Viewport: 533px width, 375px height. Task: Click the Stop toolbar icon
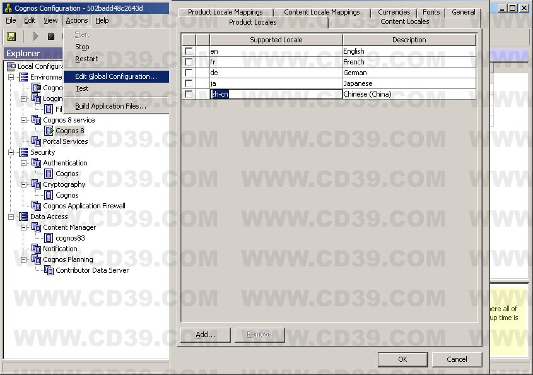pyautogui.click(x=51, y=37)
